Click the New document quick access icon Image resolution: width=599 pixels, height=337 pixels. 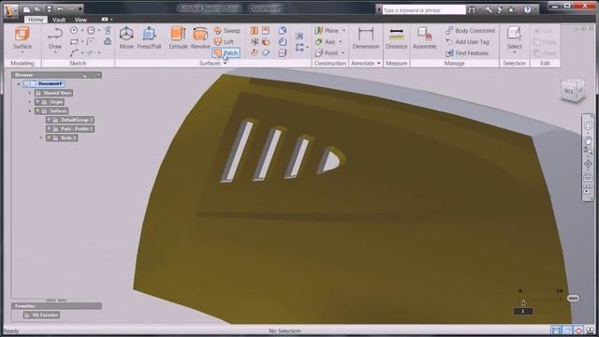pos(26,9)
